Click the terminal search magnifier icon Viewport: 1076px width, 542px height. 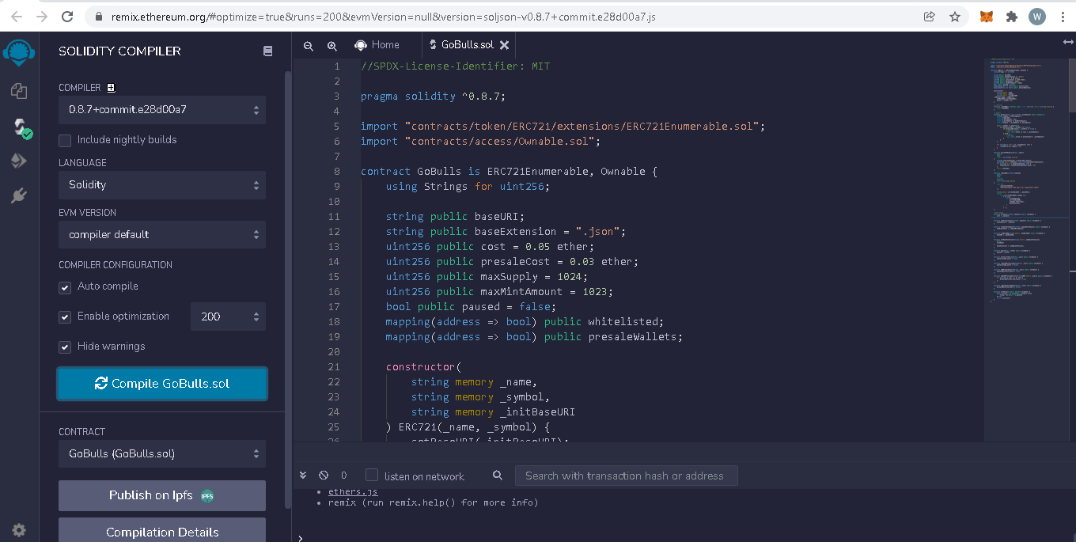[497, 476]
